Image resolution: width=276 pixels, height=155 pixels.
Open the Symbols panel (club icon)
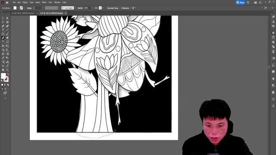[273, 42]
